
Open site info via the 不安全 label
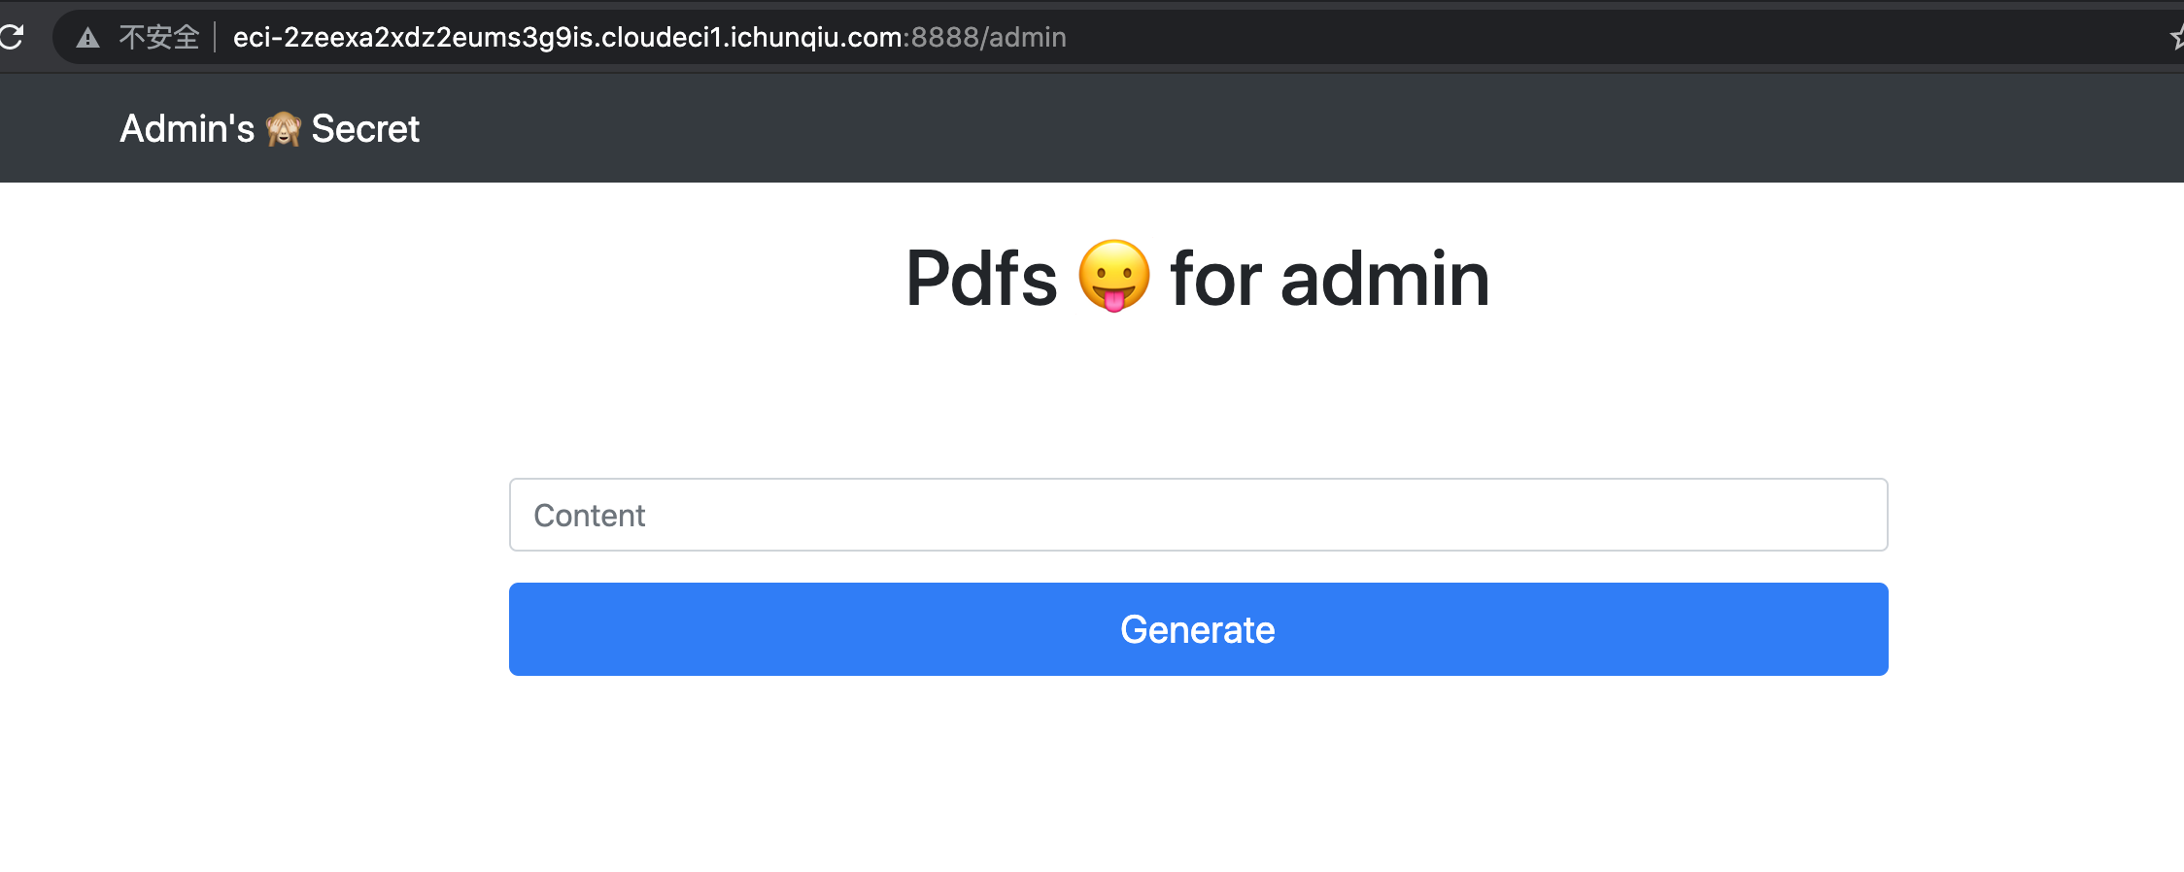[x=159, y=37]
